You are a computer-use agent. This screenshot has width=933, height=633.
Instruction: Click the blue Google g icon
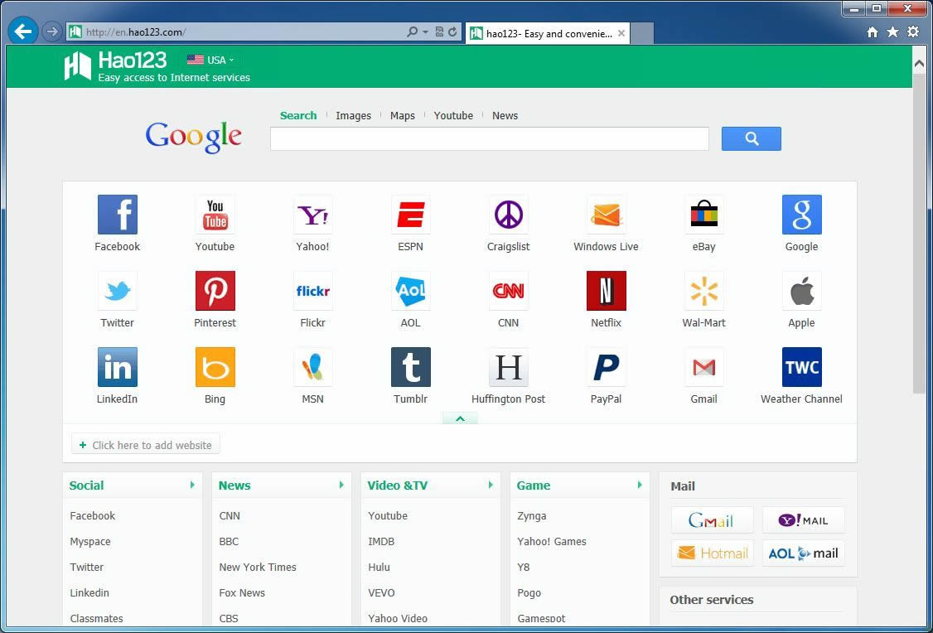801,214
